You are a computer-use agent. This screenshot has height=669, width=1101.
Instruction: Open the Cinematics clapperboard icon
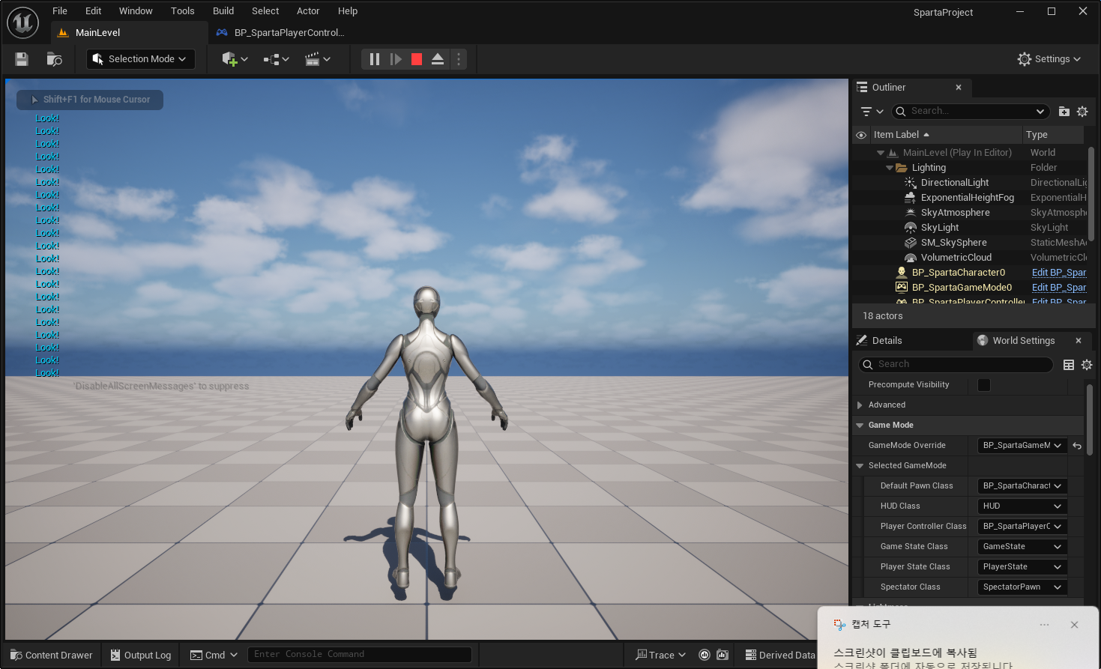318,59
